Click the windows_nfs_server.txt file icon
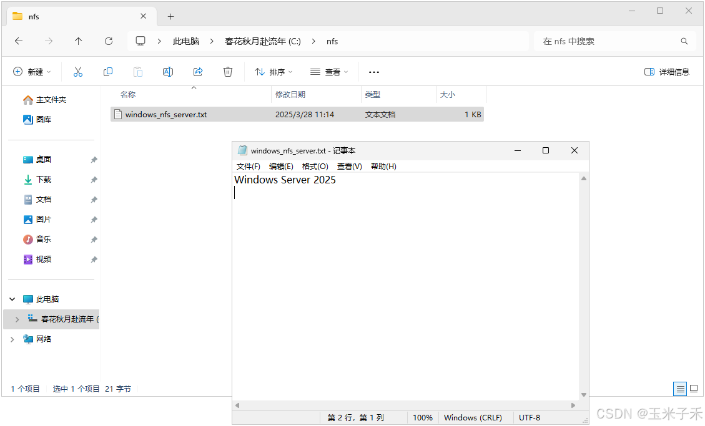This screenshot has width=705, height=426. pos(118,115)
